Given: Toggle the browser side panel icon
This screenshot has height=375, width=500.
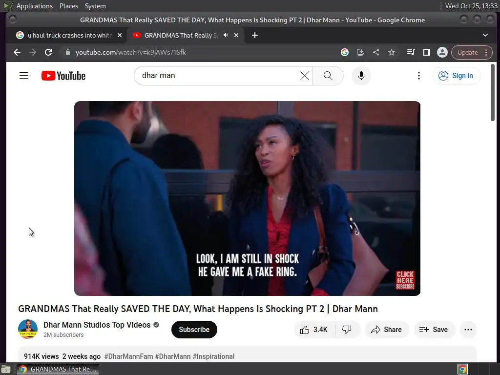Looking at the screenshot, I should pos(427,52).
